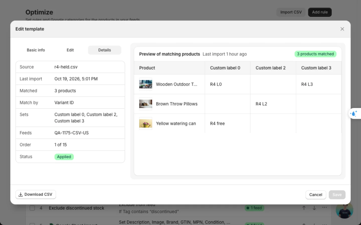Click the Brown Throw Pillows product name
Image resolution: width=361 pixels, height=225 pixels.
click(x=177, y=104)
